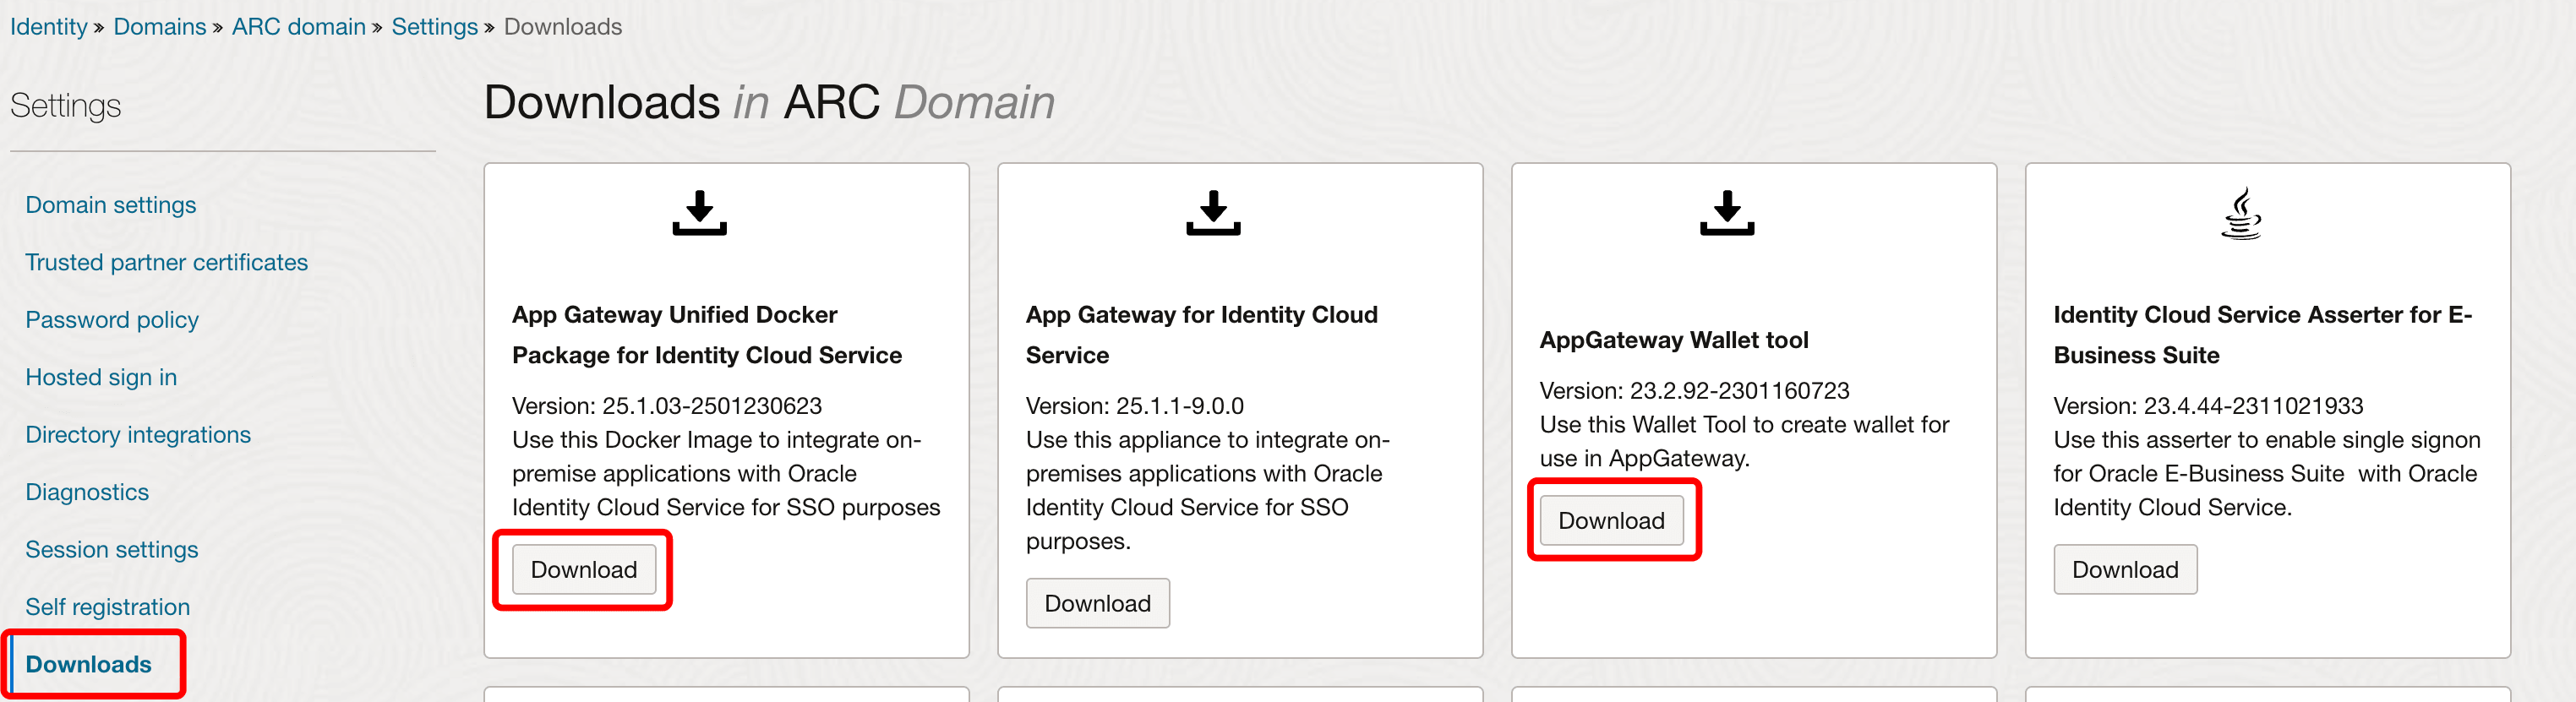Navigate to ARC domain breadcrumb
2576x702 pixels.
(x=299, y=27)
